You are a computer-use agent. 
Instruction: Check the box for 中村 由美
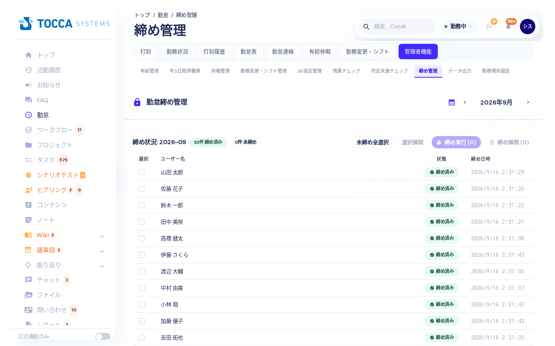pyautogui.click(x=142, y=288)
